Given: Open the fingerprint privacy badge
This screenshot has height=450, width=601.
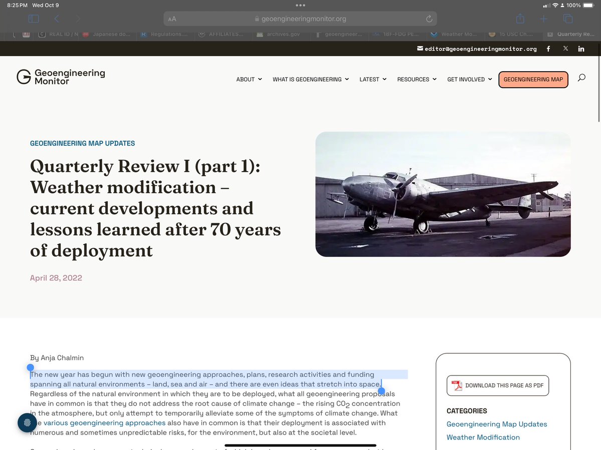Looking at the screenshot, I should tap(27, 422).
